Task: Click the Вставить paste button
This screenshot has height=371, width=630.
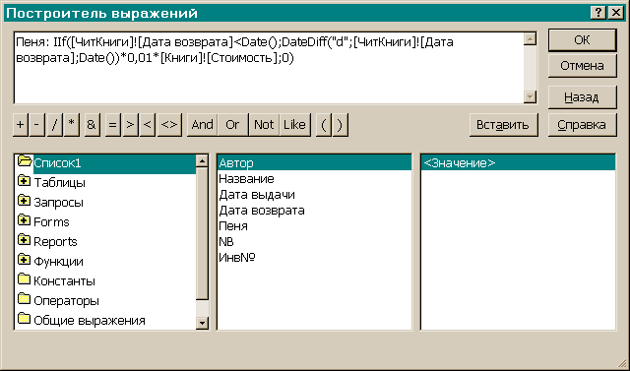Action: tap(503, 125)
